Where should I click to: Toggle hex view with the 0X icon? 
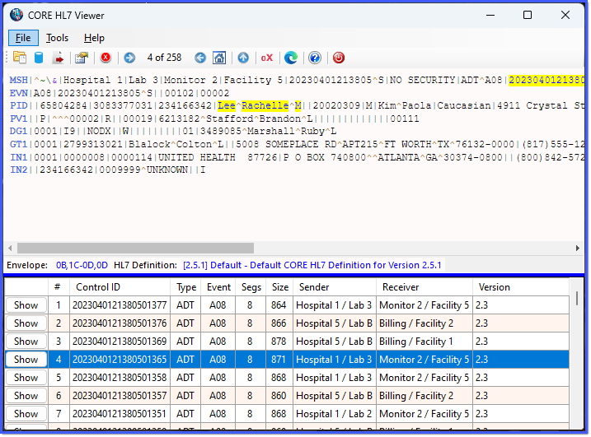pos(267,58)
